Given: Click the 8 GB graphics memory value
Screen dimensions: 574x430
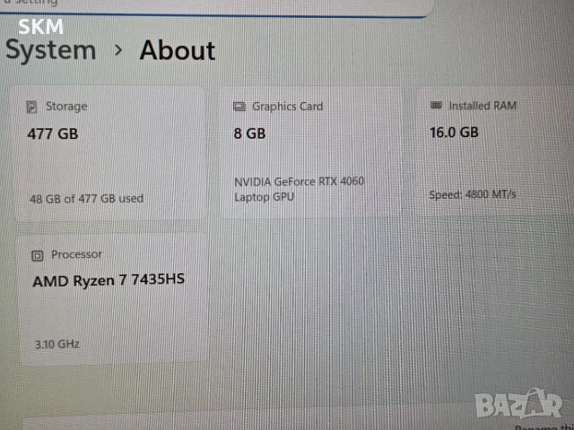Looking at the screenshot, I should click(249, 133).
